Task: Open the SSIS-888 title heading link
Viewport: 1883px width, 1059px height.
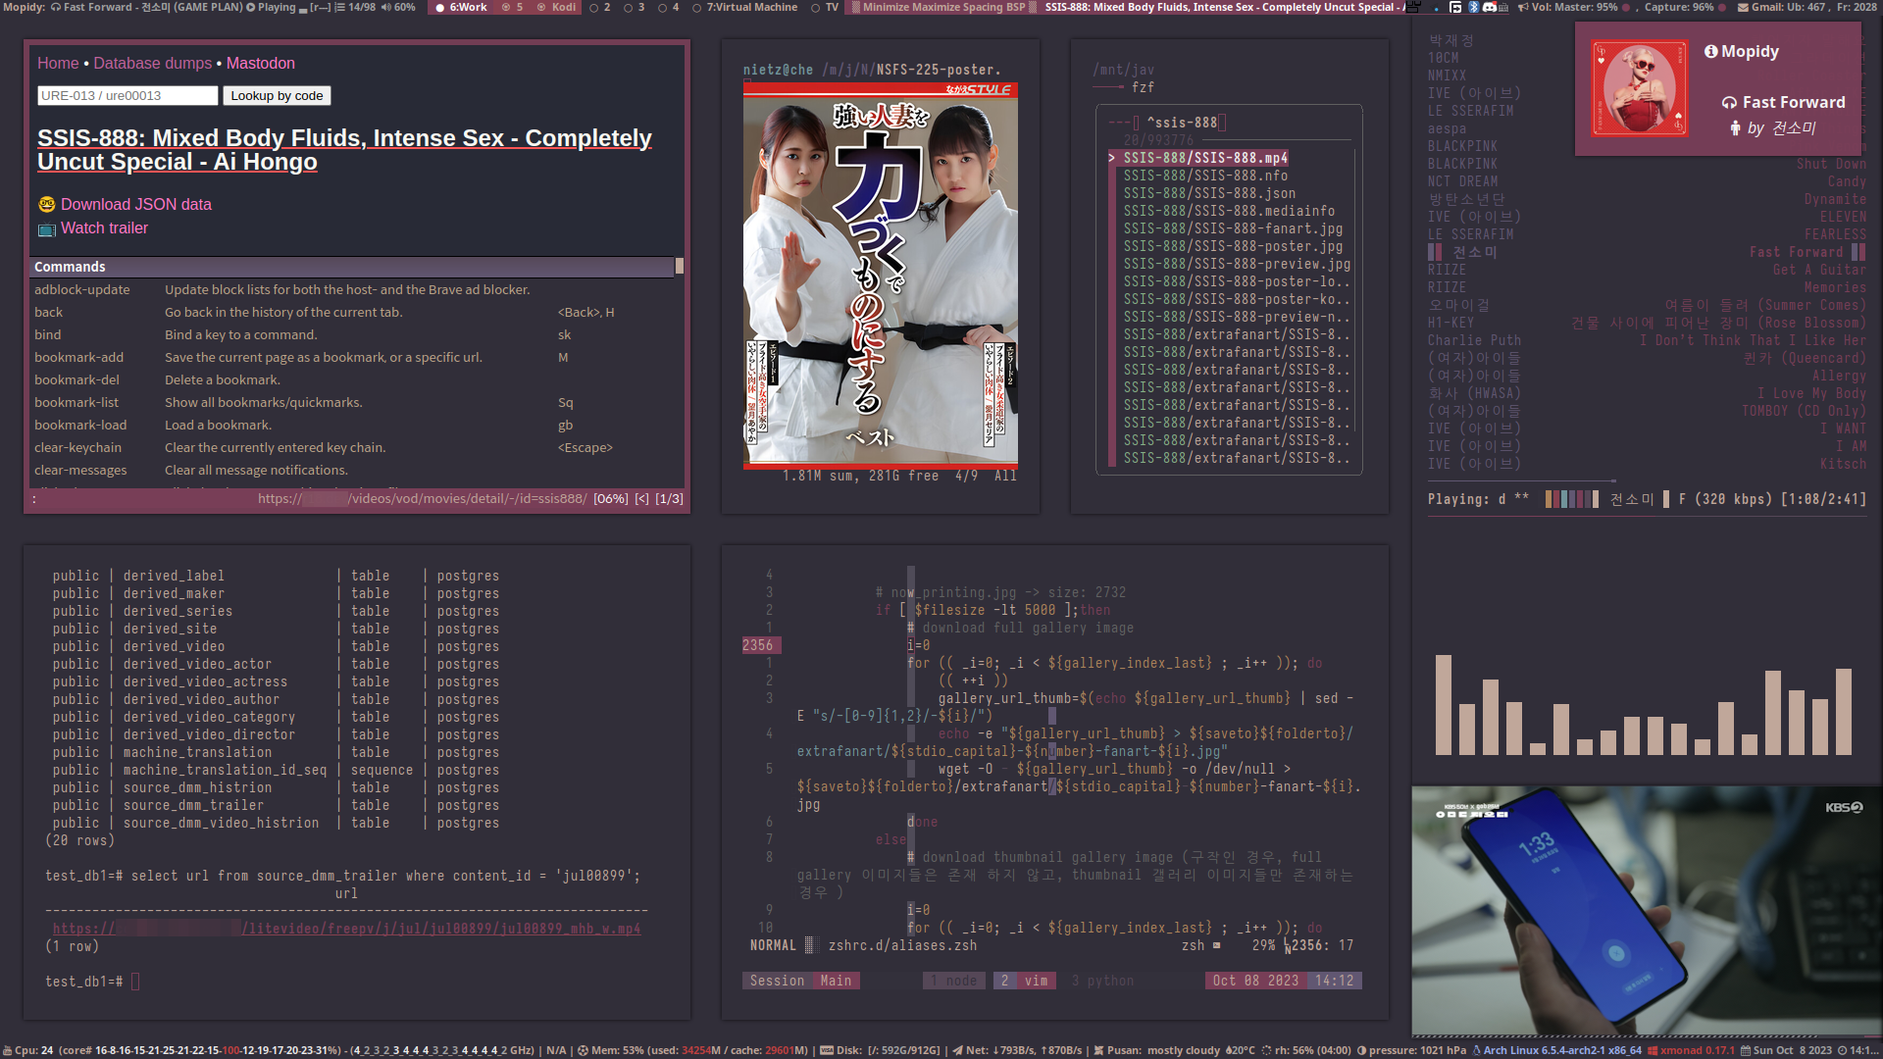Action: pyautogui.click(x=344, y=150)
